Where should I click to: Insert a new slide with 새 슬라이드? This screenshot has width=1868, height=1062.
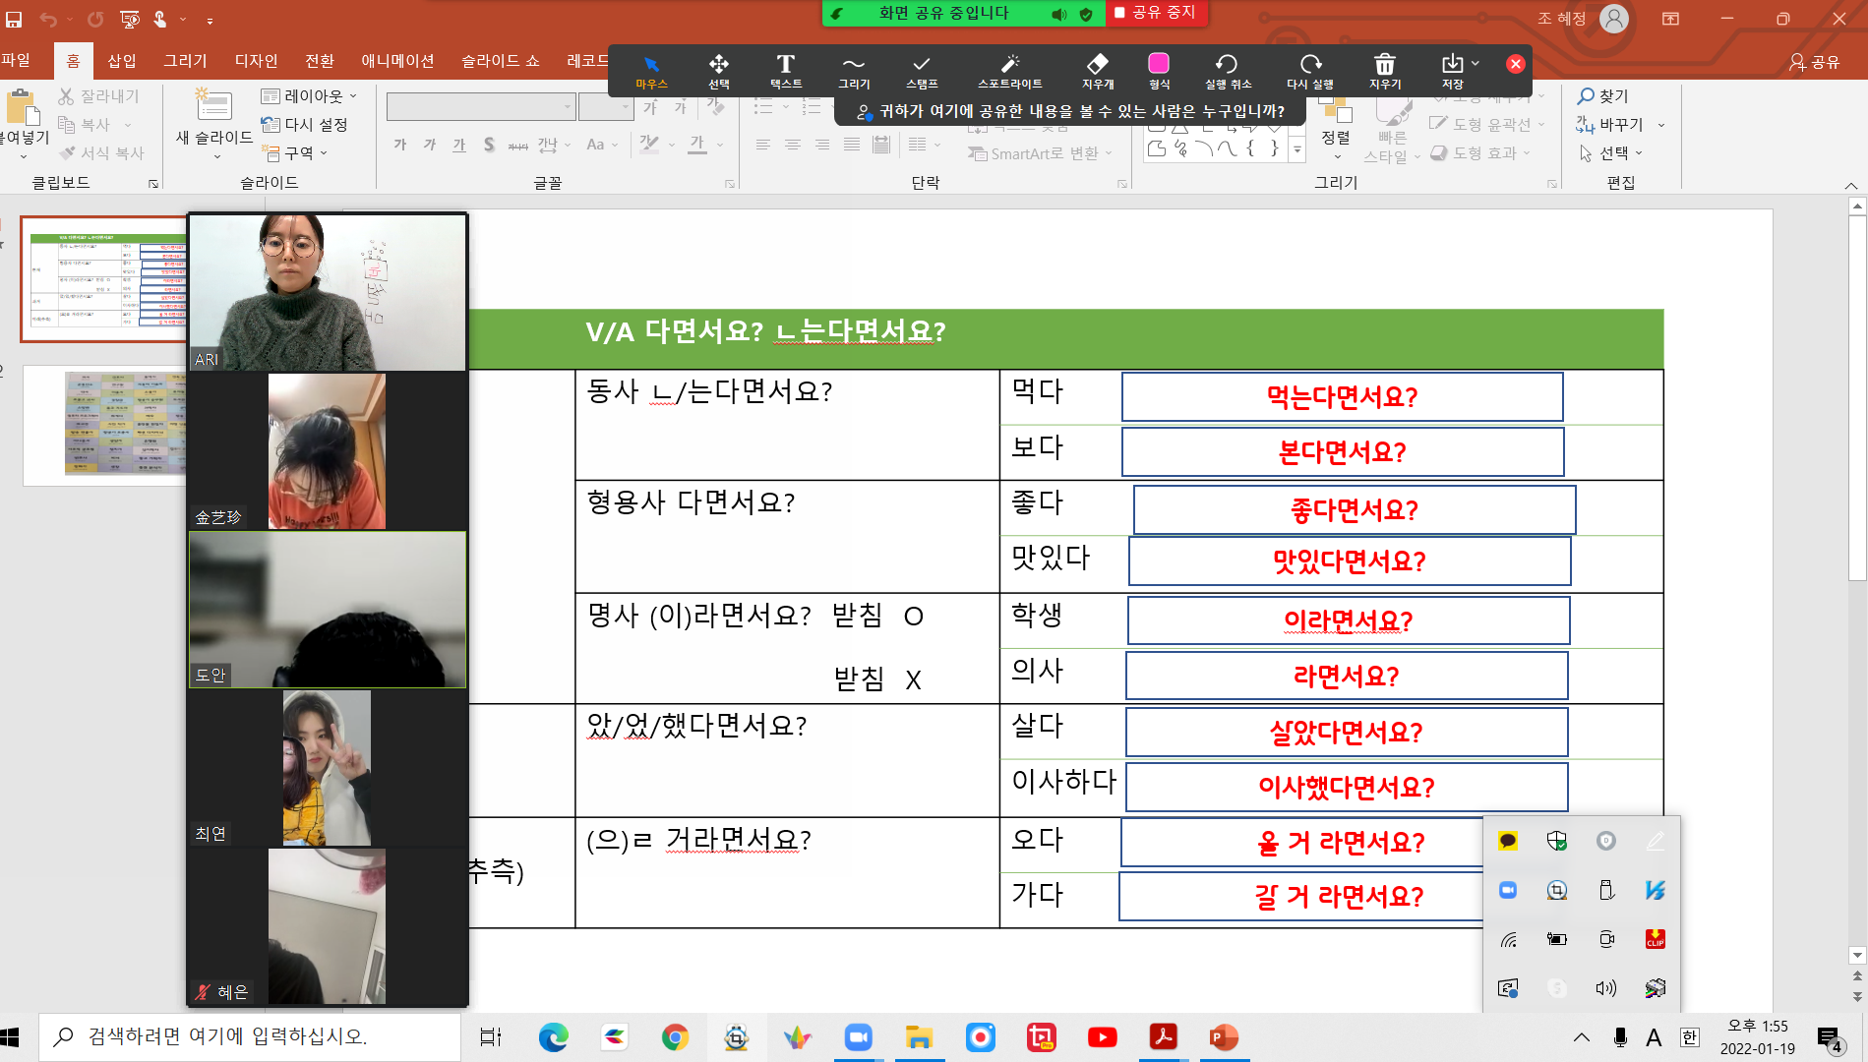(x=214, y=123)
